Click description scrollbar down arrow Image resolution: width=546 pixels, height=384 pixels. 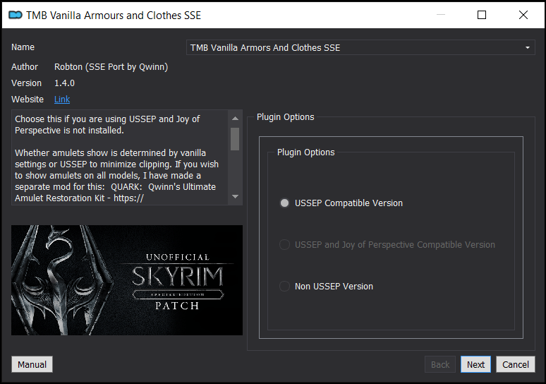(235, 196)
